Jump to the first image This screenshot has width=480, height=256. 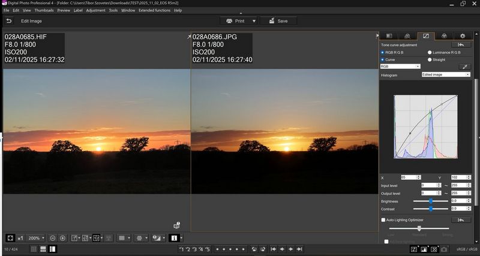274,249
